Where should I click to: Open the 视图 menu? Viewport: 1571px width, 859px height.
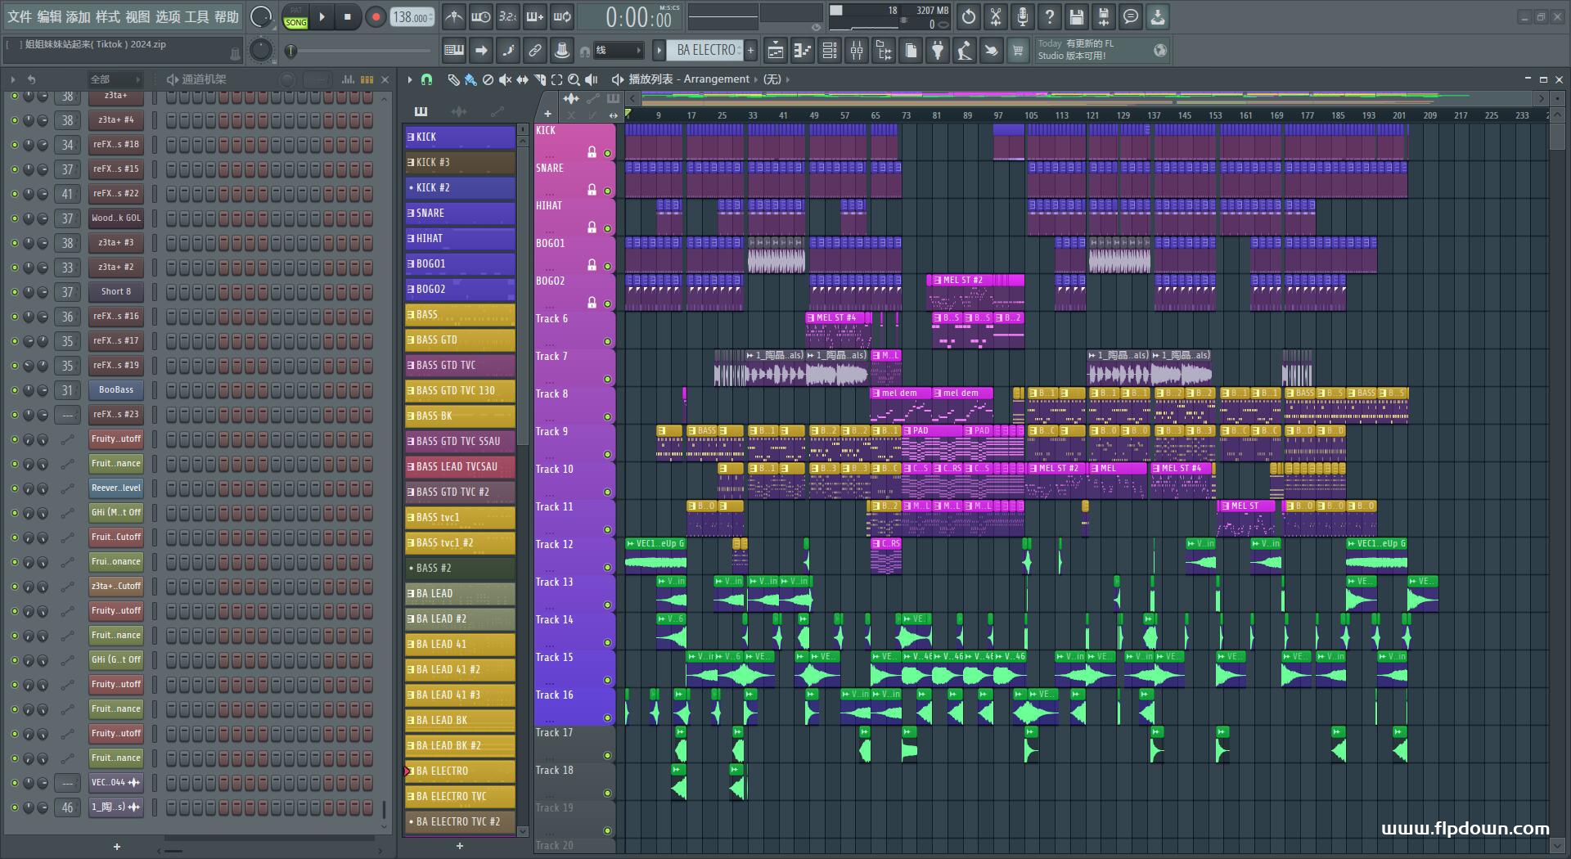tap(137, 16)
